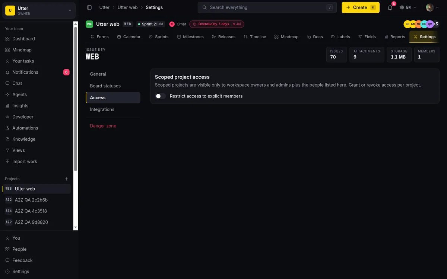Click the Automations icon in sidebar

pos(7,128)
